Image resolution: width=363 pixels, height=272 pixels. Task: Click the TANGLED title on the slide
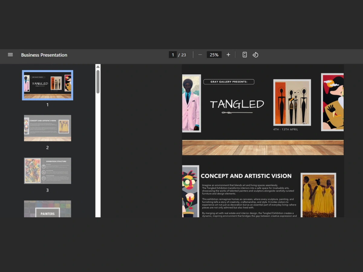[237, 104]
